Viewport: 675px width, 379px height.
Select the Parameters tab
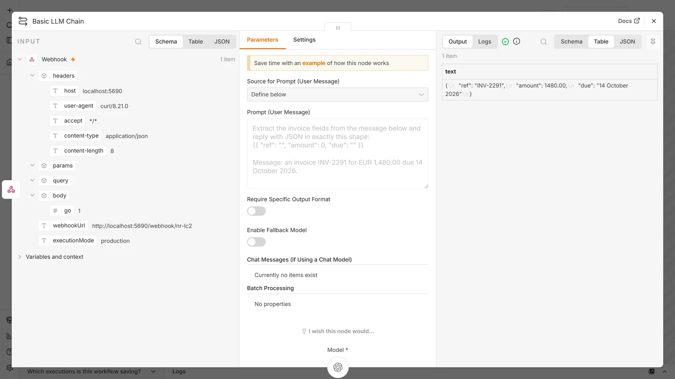tap(262, 40)
